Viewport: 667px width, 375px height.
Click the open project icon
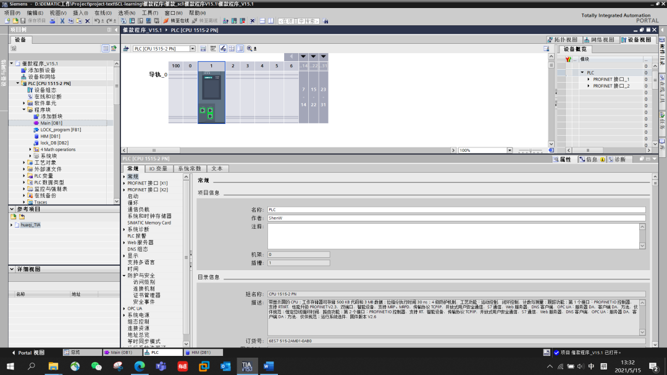(15, 21)
